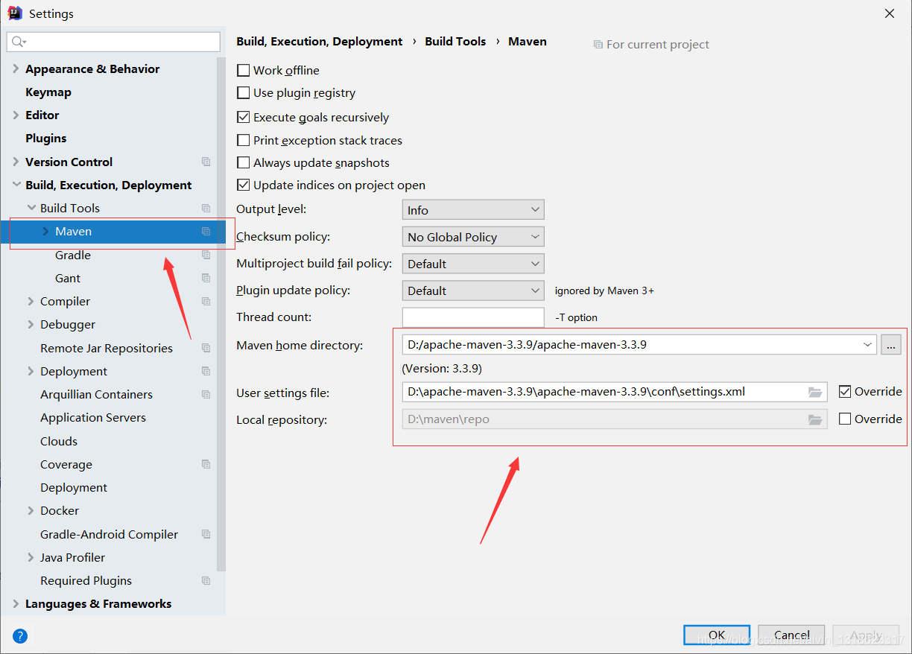The width and height of the screenshot is (912, 654).
Task: Close the Settings dialog
Action: [x=890, y=13]
